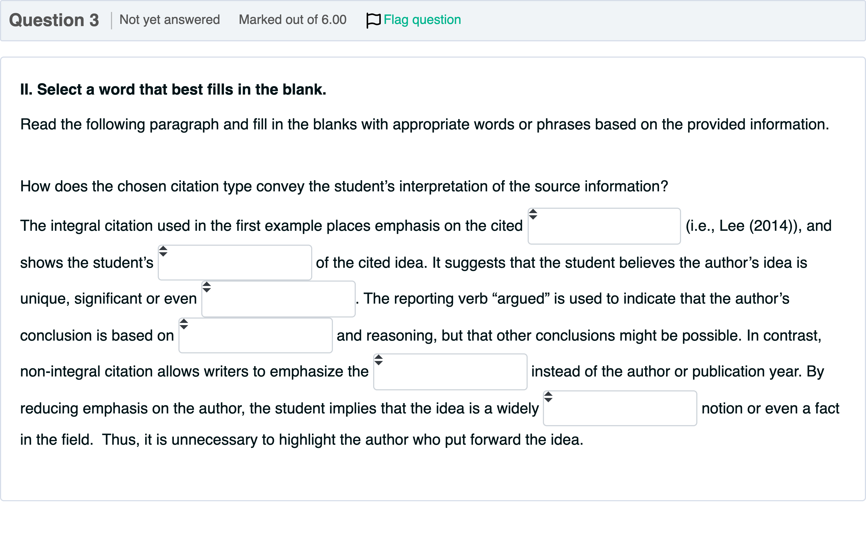Click the 'II. Select a word' bold heading
Image resolution: width=866 pixels, height=548 pixels.
coord(173,89)
